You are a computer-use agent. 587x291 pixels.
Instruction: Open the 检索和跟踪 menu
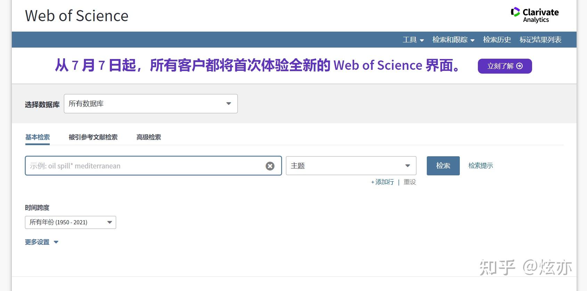click(453, 40)
